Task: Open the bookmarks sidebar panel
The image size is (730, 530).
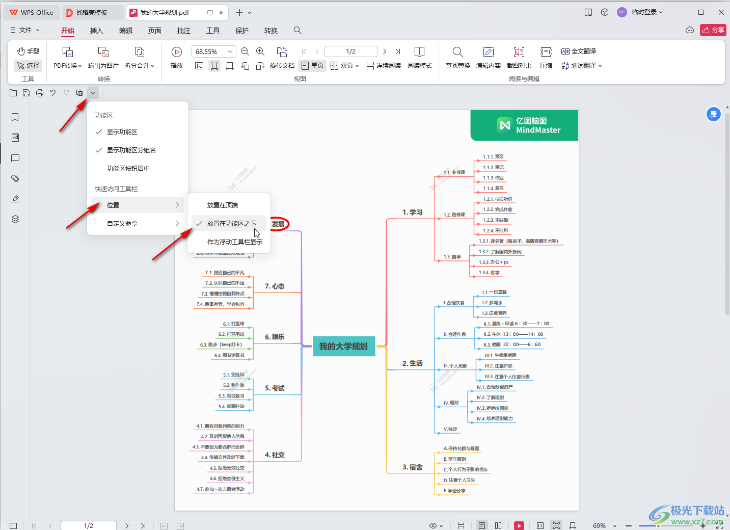Action: [15, 117]
